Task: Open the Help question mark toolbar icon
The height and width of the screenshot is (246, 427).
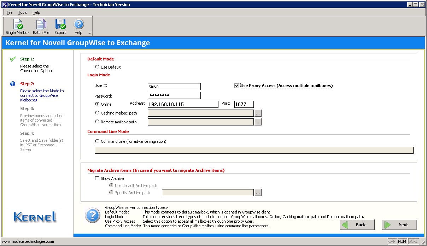Action: [78, 24]
